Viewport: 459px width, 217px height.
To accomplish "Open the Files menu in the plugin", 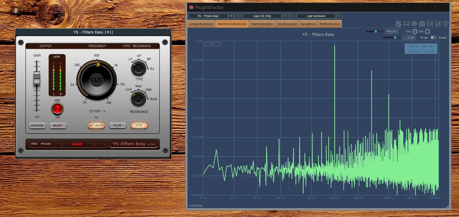I will (x=34, y=144).
